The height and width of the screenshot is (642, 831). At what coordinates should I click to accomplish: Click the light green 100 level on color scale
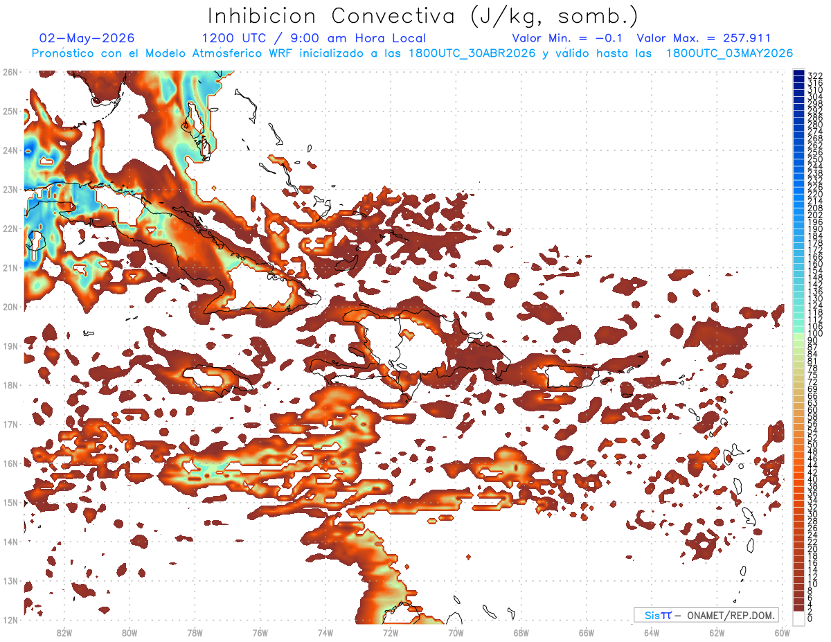click(799, 335)
